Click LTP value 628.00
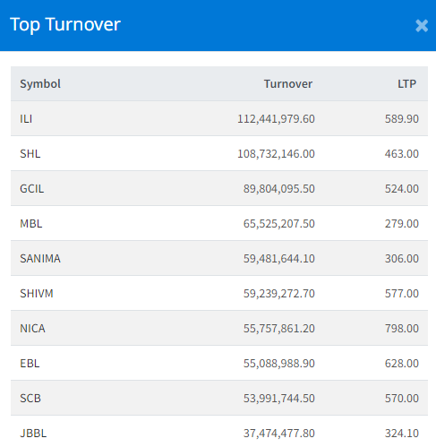436x447 pixels. pos(402,364)
